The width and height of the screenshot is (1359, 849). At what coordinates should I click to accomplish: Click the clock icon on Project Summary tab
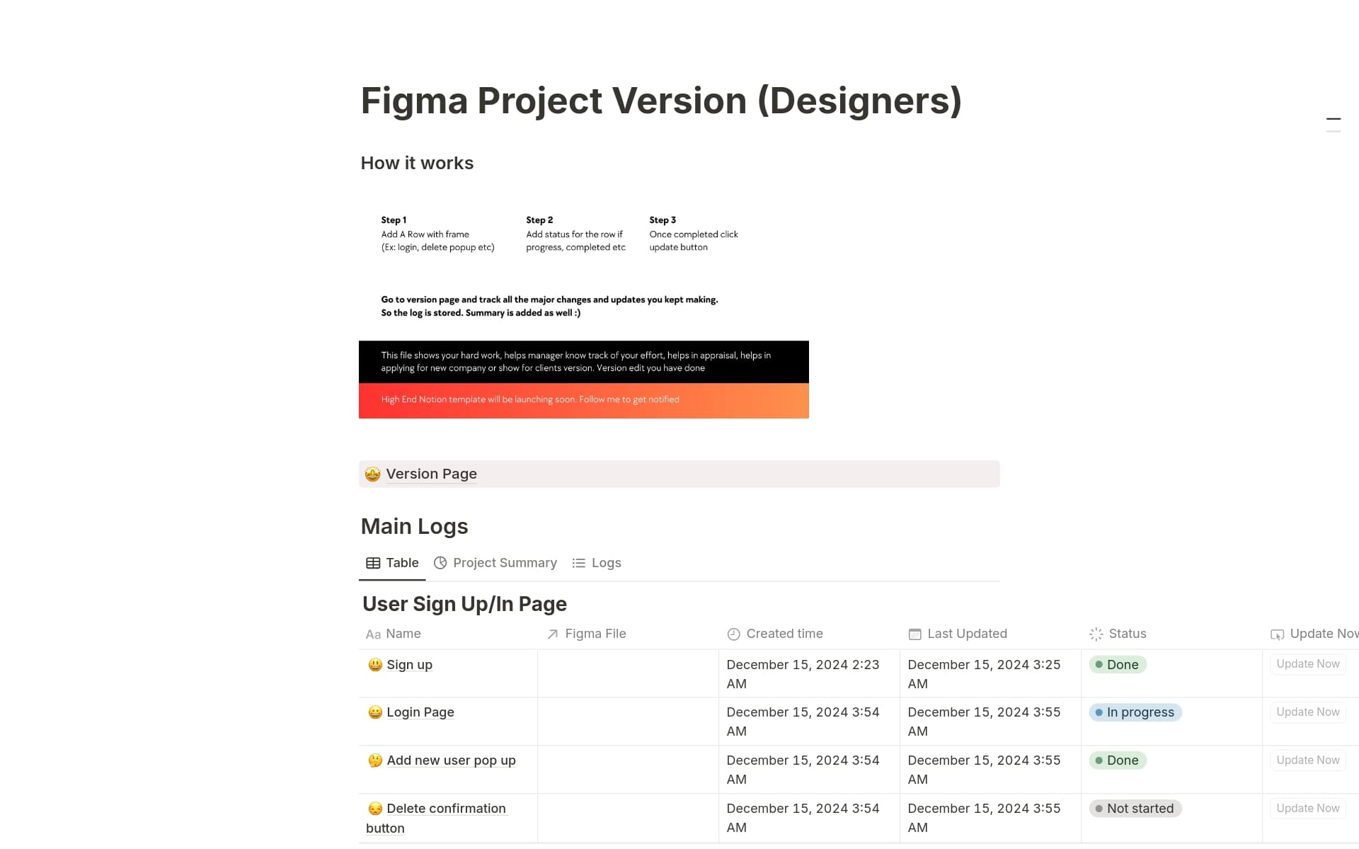pos(440,563)
